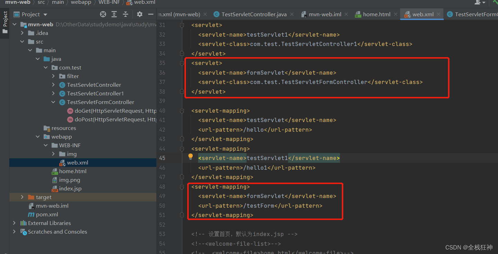Expand Scratches and Consoles node
The width and height of the screenshot is (498, 254).
click(x=15, y=232)
